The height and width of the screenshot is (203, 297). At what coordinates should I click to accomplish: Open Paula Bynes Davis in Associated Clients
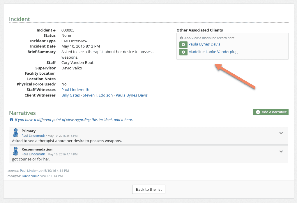(204, 44)
